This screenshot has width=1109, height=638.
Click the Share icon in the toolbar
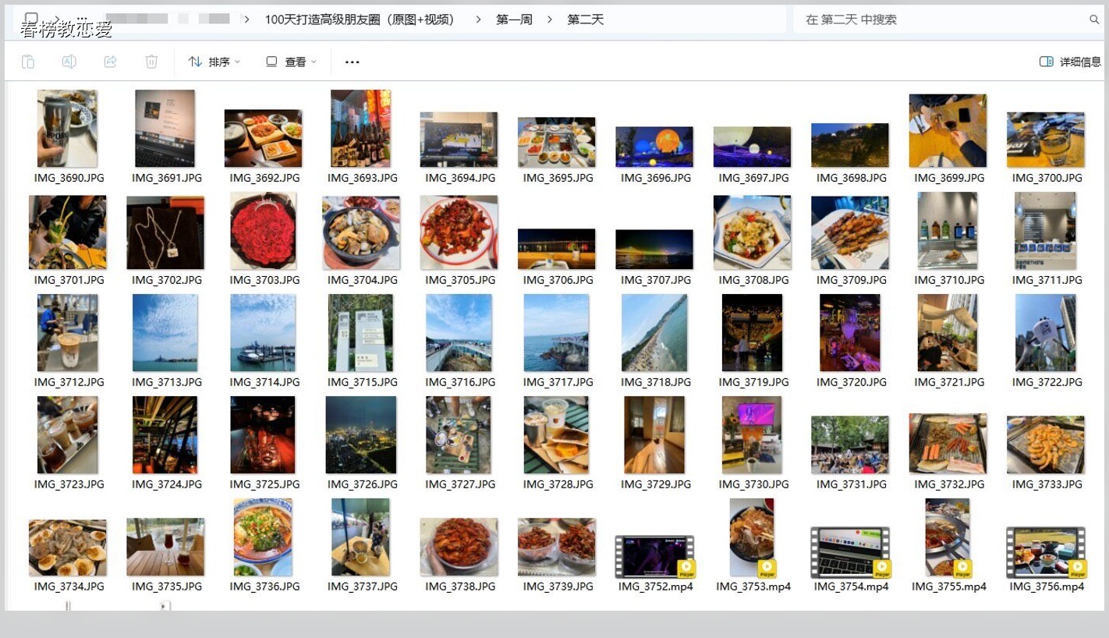[x=111, y=62]
